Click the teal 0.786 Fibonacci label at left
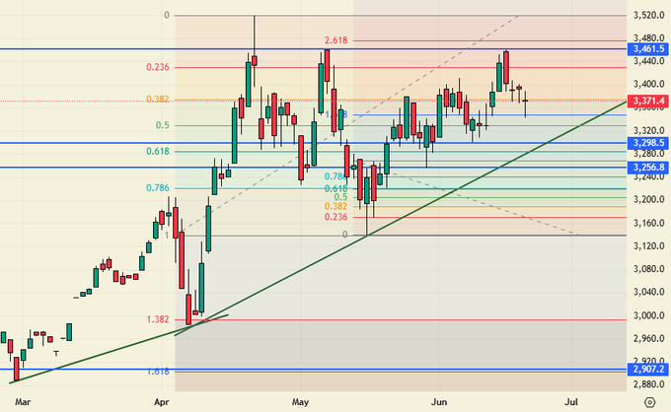The width and height of the screenshot is (671, 412). coord(157,187)
